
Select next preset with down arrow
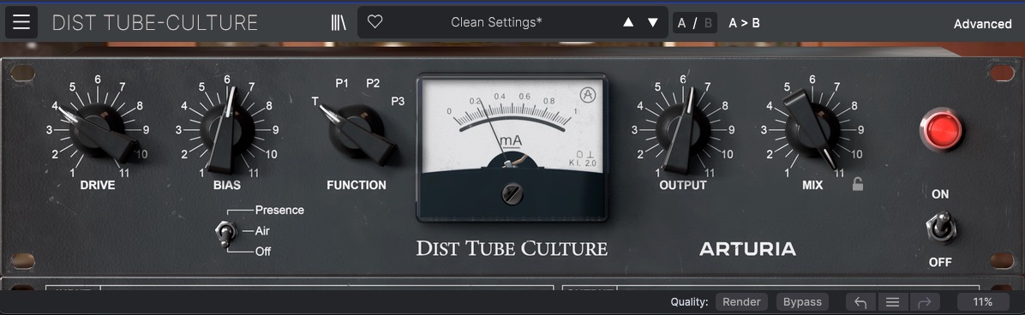pyautogui.click(x=652, y=22)
